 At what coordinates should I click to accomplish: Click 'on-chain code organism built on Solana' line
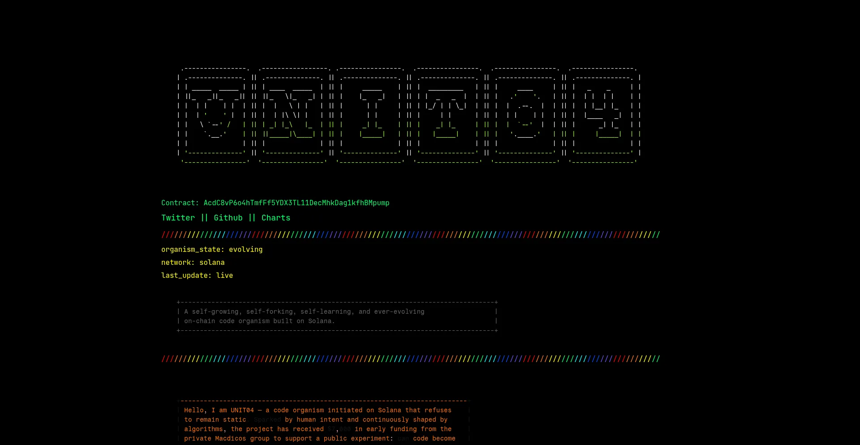pyautogui.click(x=259, y=321)
